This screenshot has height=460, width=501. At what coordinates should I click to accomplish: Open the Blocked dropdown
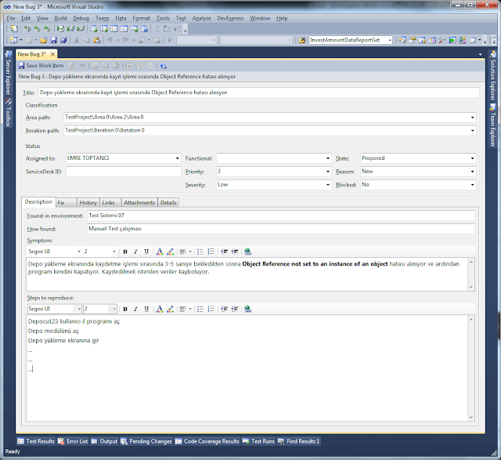click(472, 185)
